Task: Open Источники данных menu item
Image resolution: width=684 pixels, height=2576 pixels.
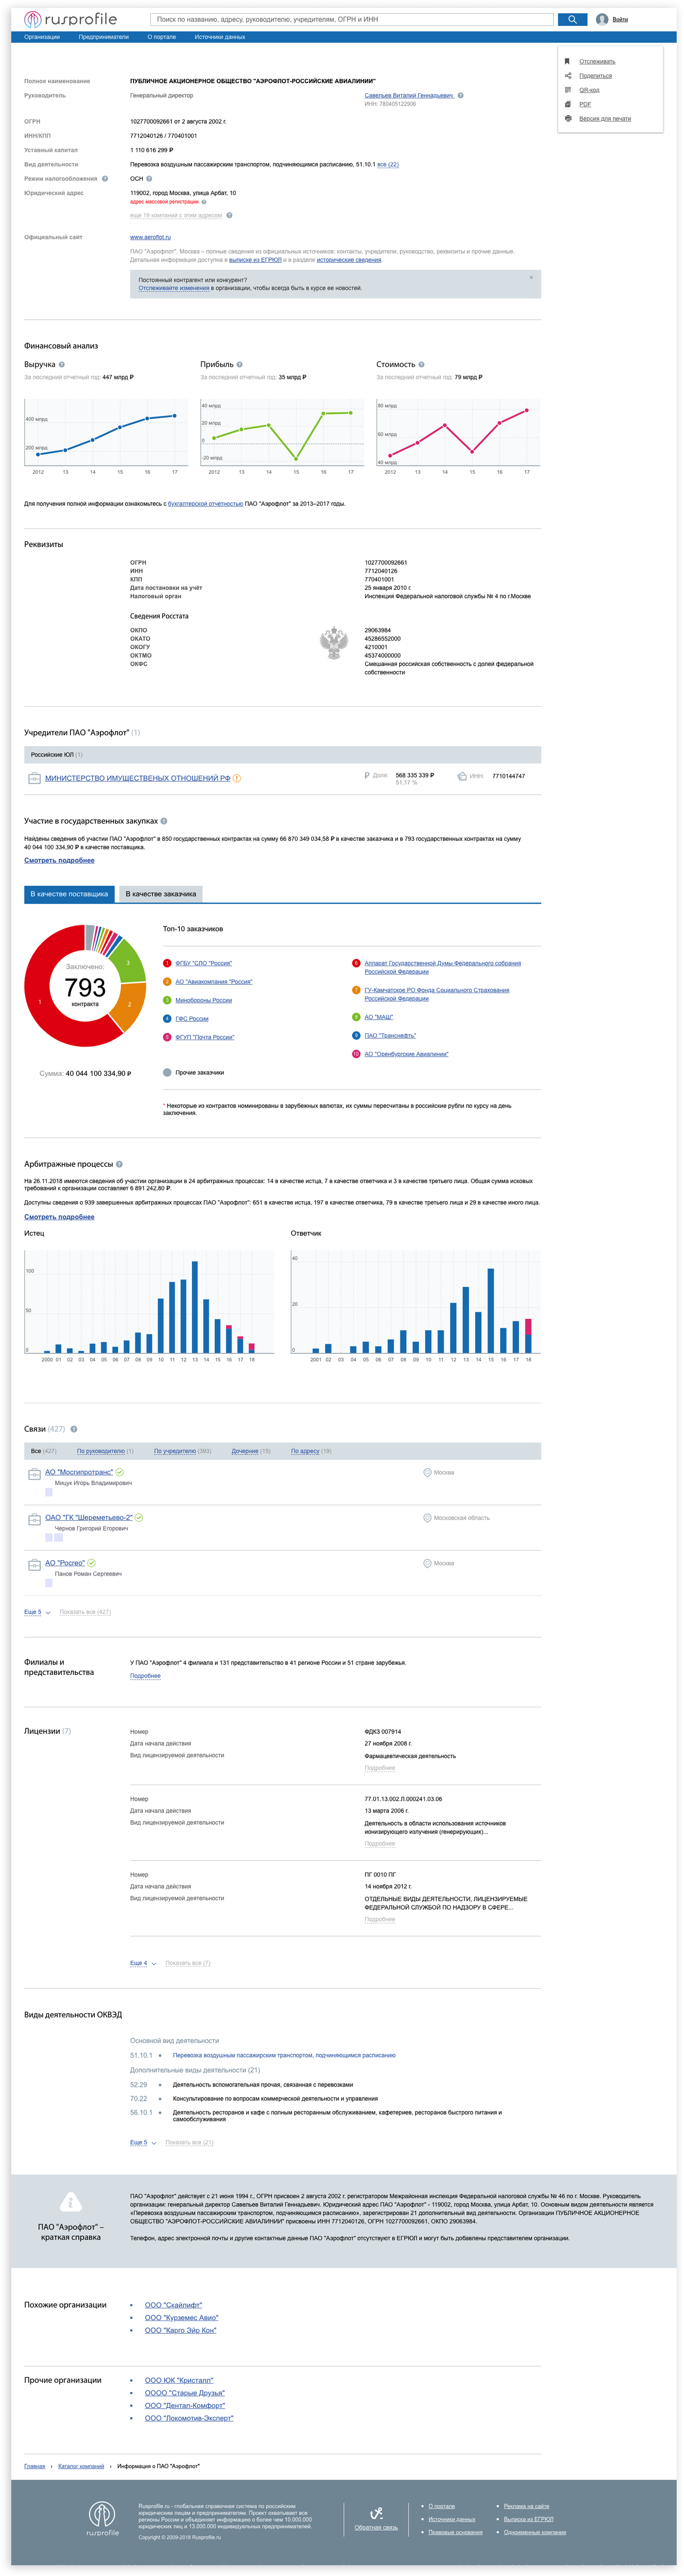Action: click(x=220, y=37)
